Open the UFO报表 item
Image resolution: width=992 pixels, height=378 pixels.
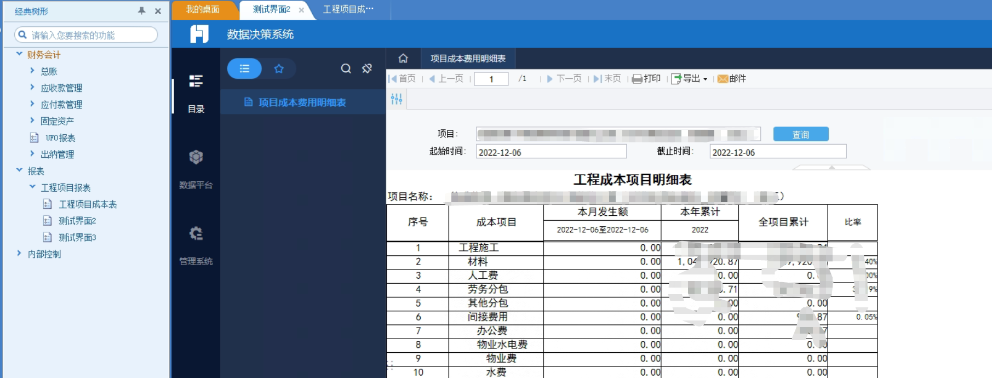click(x=60, y=138)
